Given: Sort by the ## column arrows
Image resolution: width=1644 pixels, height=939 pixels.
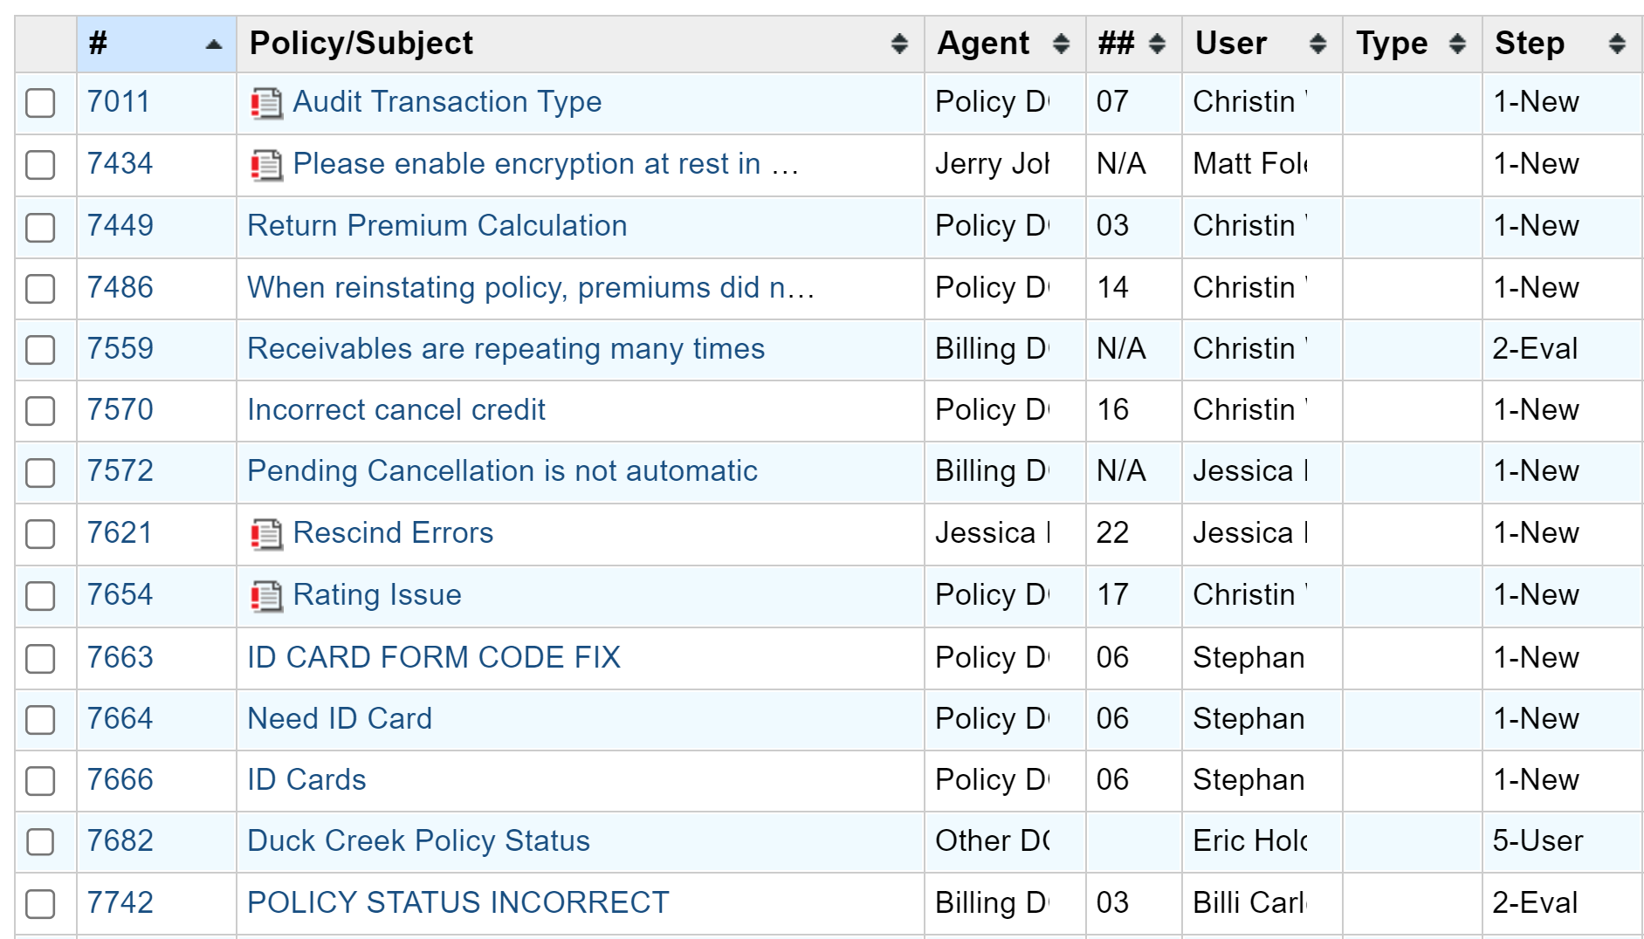Looking at the screenshot, I should [1157, 44].
